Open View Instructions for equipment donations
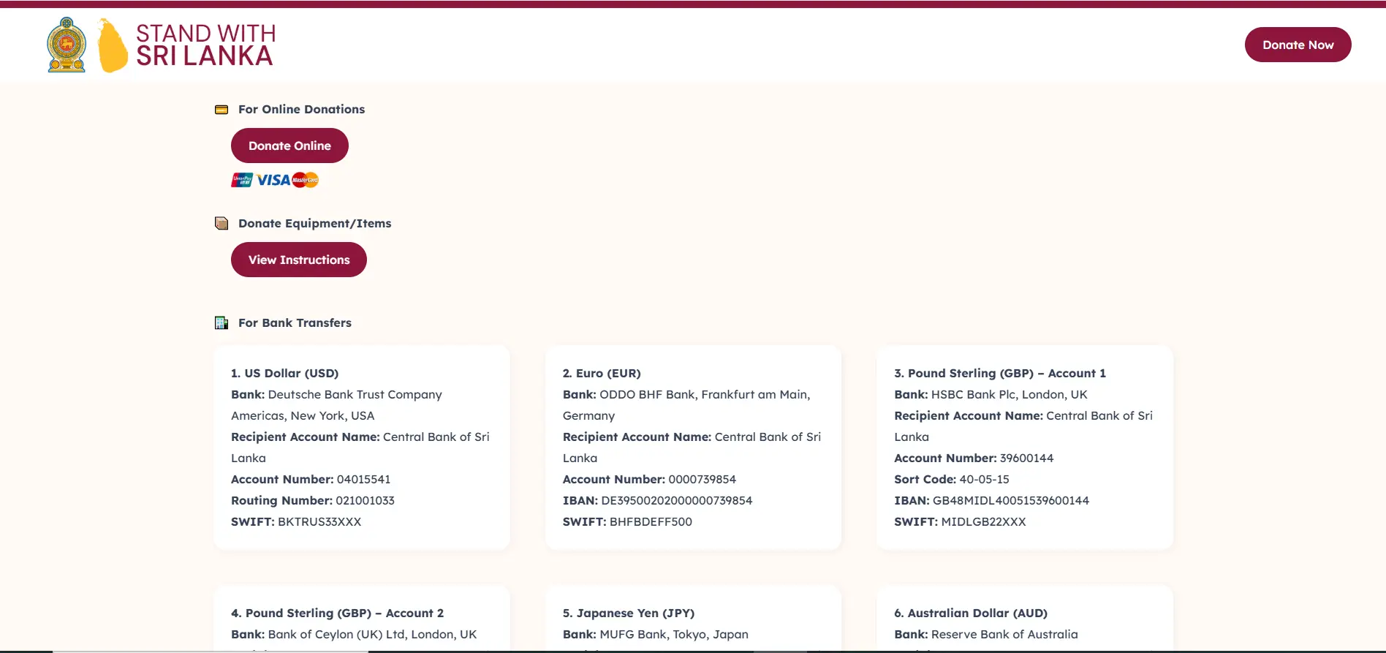The width and height of the screenshot is (1386, 653). click(298, 260)
